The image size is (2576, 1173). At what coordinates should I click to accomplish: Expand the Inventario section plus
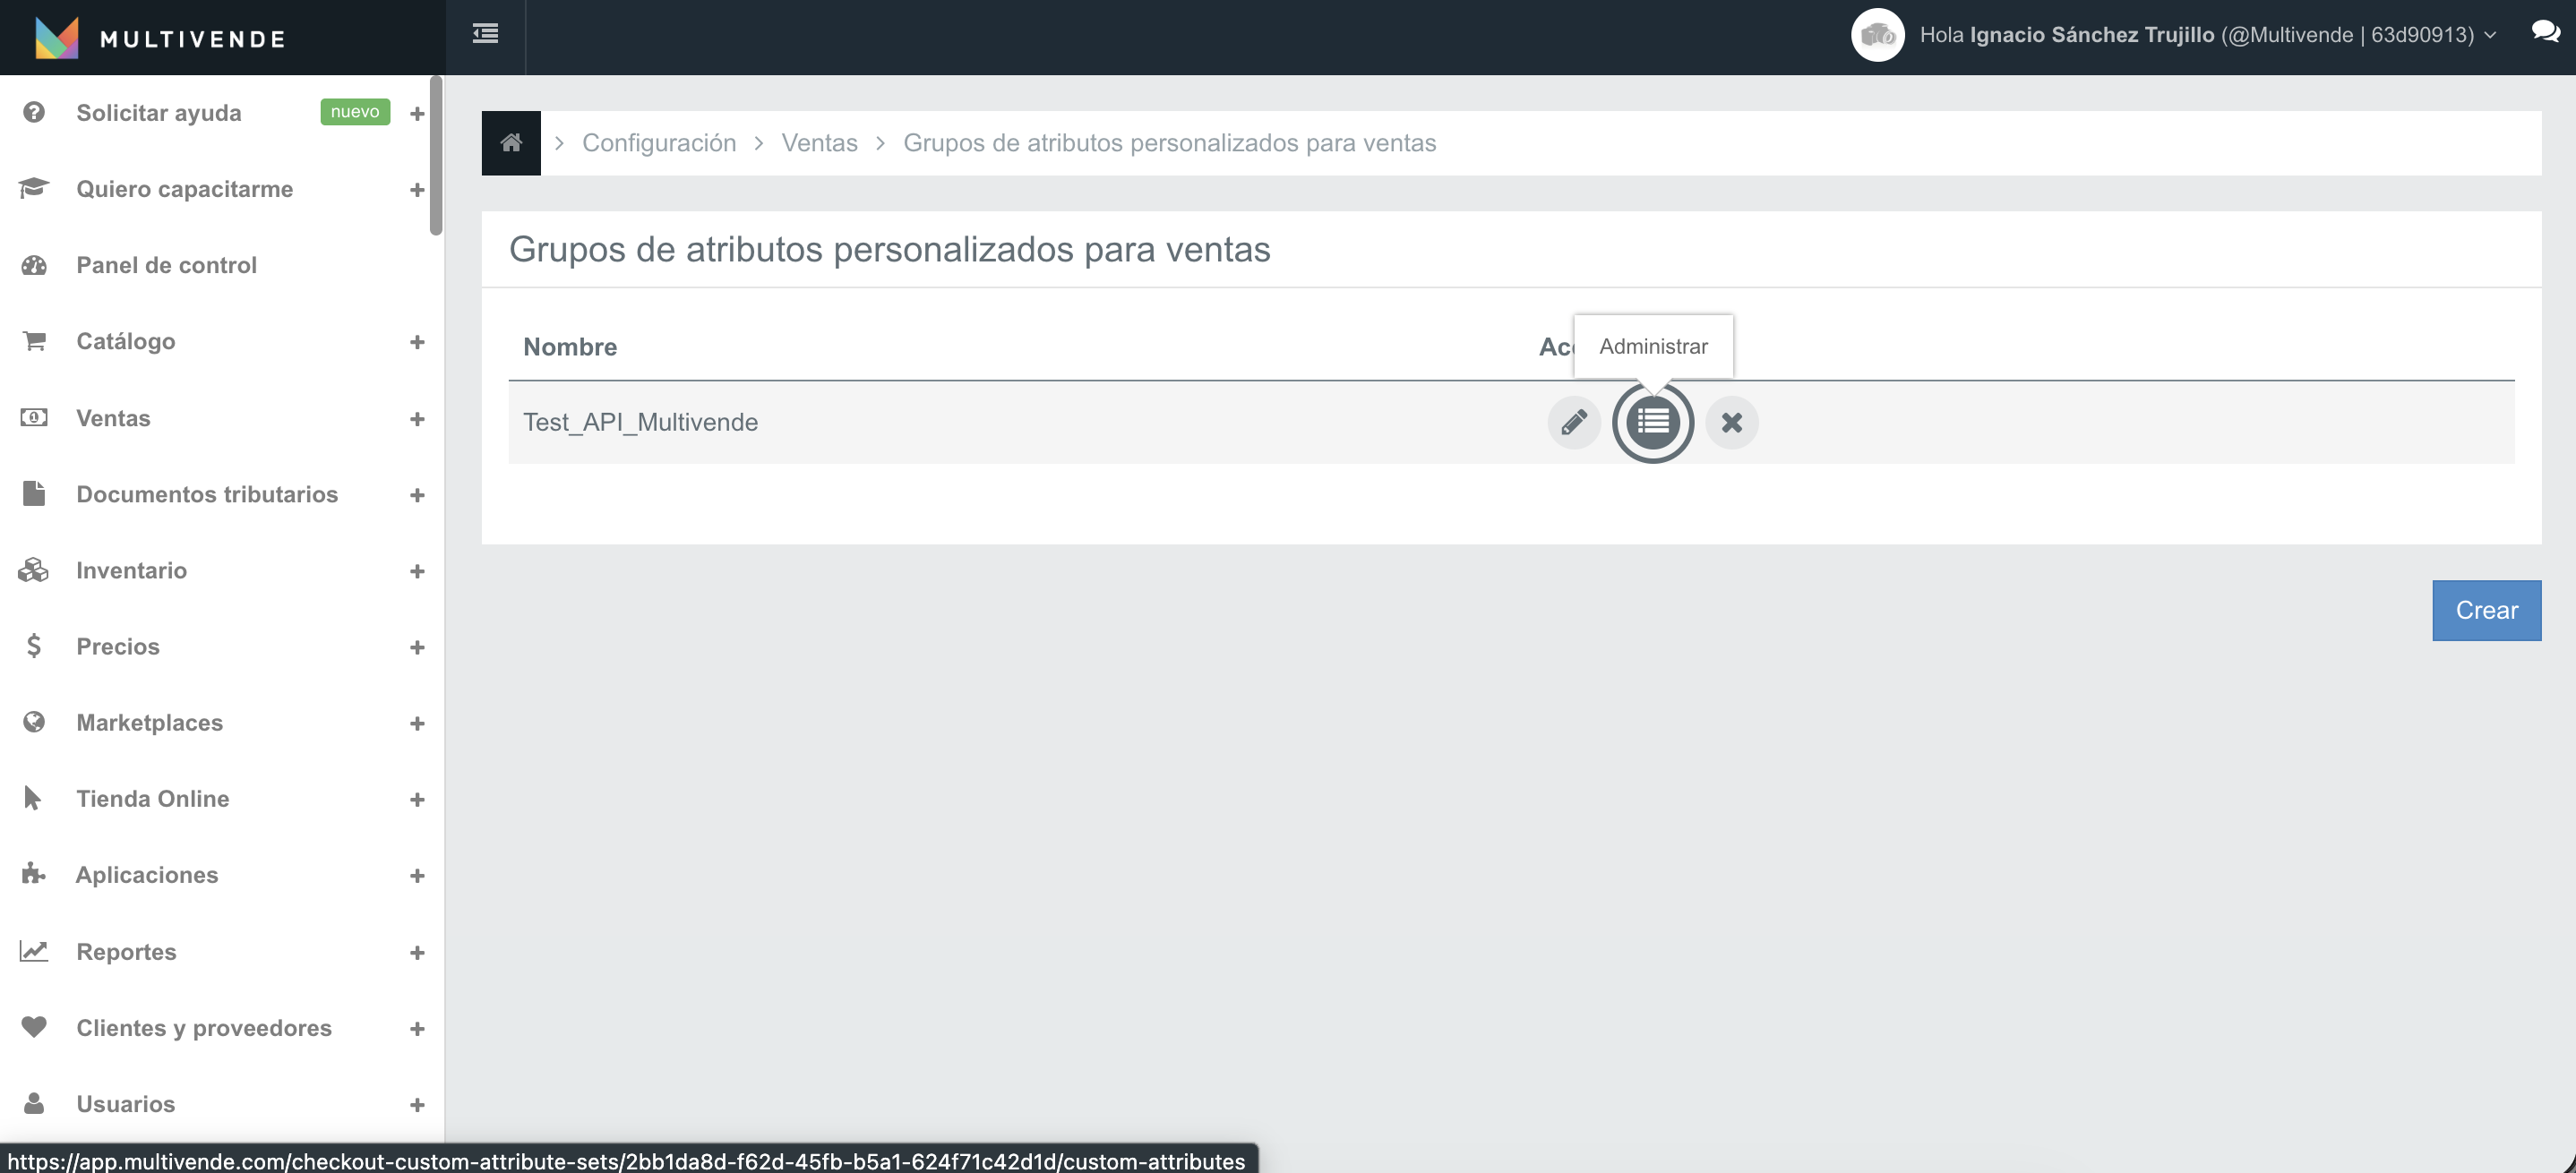pyautogui.click(x=417, y=571)
